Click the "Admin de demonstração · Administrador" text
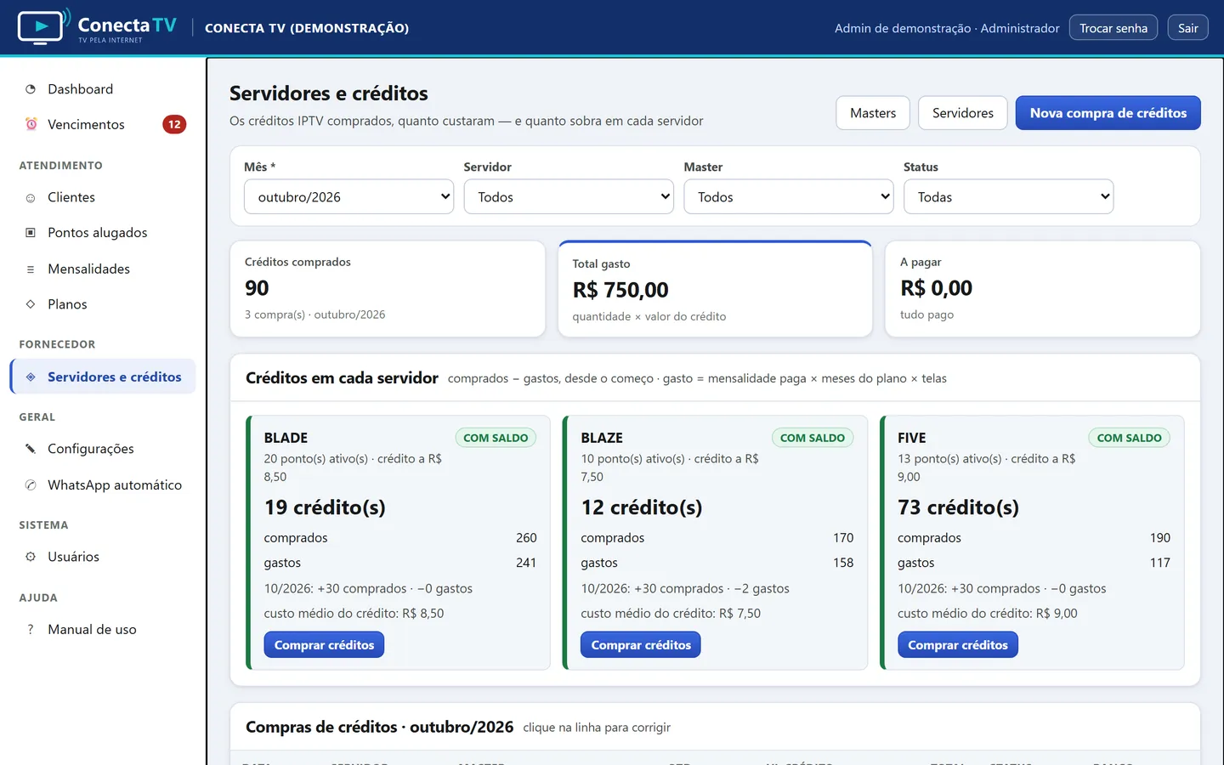This screenshot has width=1224, height=765. 947,28
